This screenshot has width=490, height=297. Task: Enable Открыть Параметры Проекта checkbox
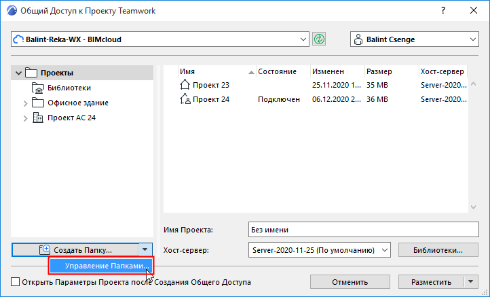15,282
